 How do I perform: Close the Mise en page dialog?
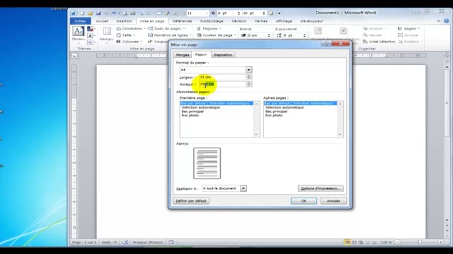tap(340, 44)
